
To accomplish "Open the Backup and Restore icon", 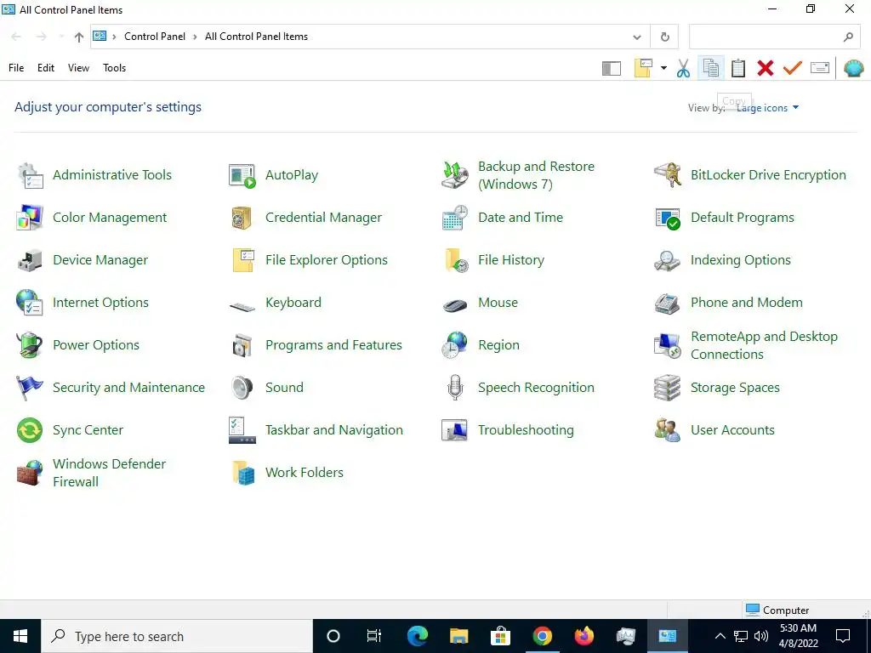I will pos(455,175).
